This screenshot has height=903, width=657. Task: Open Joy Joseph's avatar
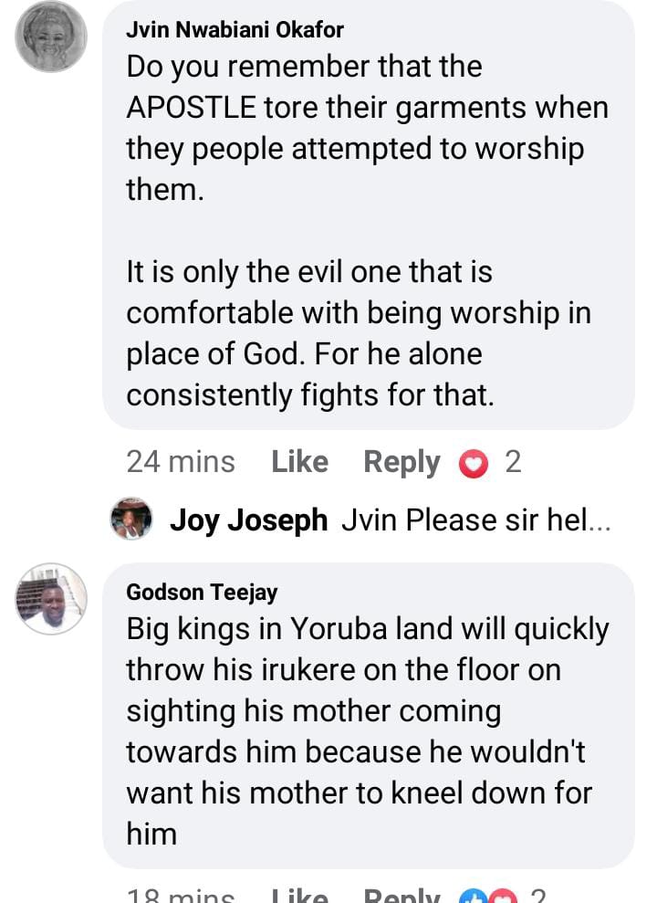point(131,520)
